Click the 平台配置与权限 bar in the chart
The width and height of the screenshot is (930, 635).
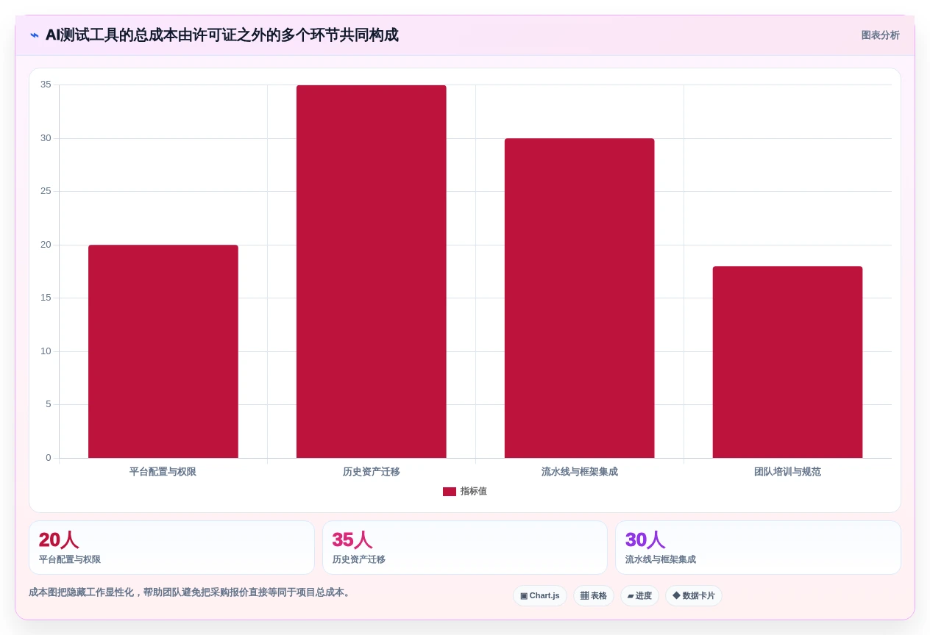coord(163,351)
